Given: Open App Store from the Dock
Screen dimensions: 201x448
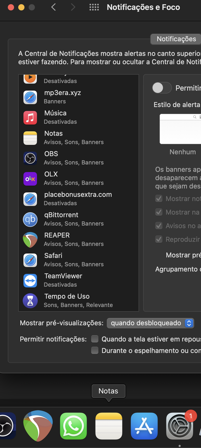Looking at the screenshot, I should 144,426.
